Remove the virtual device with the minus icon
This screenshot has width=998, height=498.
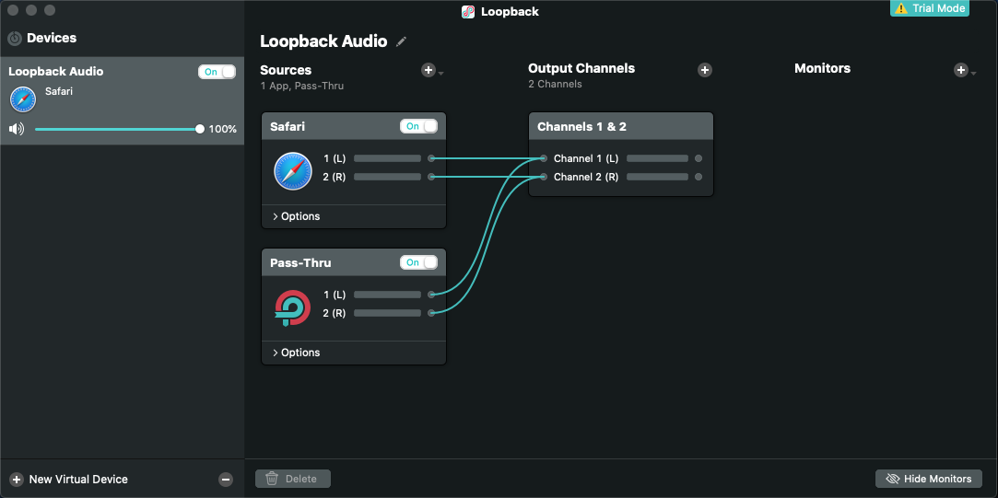click(226, 480)
